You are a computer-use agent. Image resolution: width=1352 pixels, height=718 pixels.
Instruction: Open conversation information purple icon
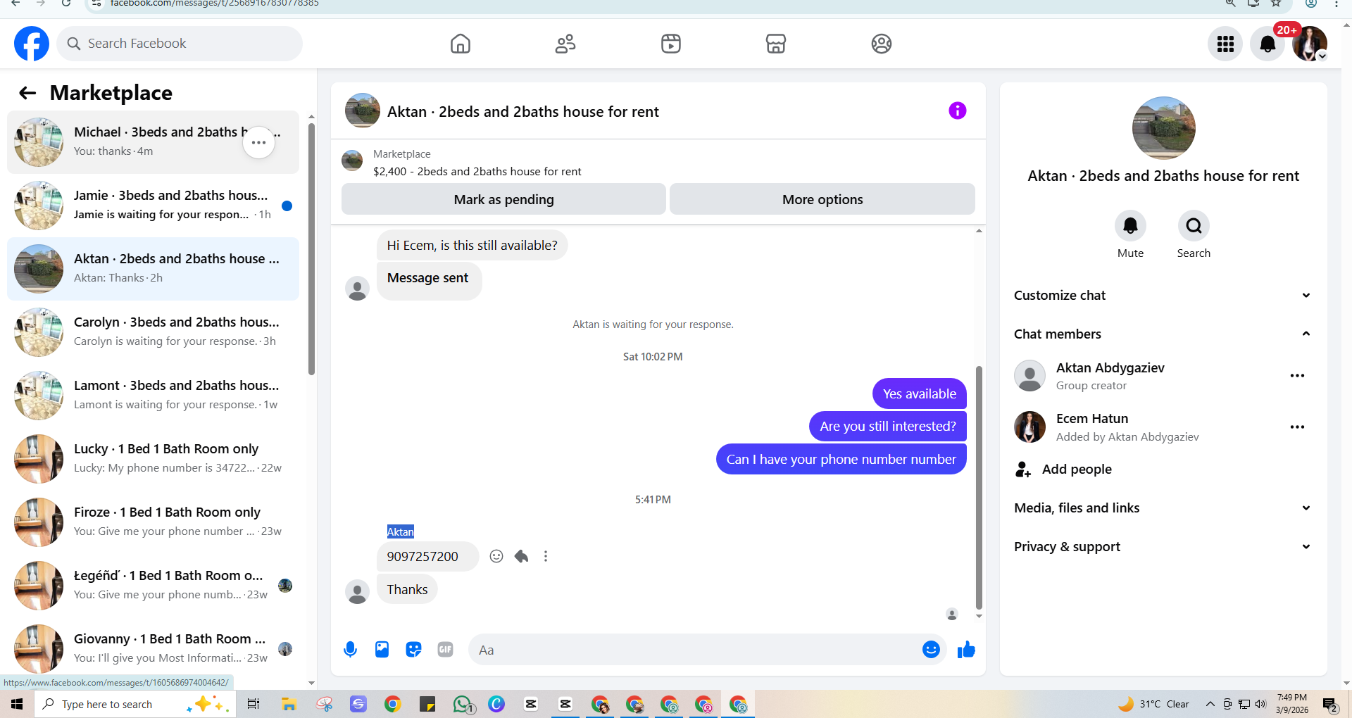point(958,111)
